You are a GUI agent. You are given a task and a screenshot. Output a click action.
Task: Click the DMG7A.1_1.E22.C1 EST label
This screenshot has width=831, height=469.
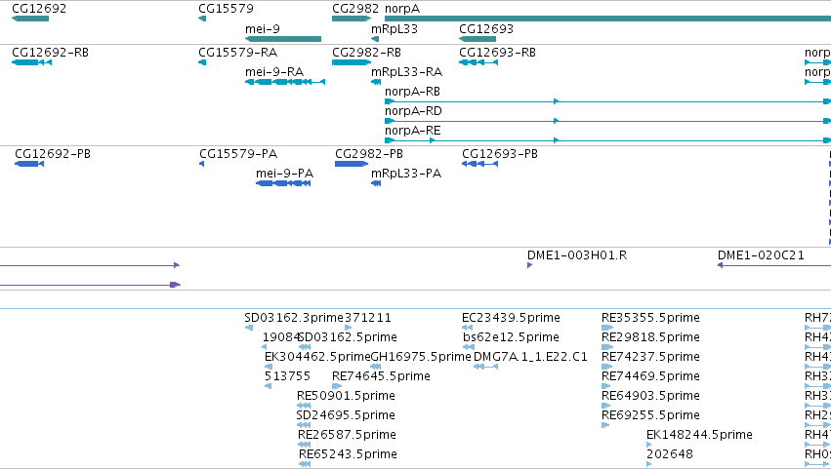click(x=530, y=357)
